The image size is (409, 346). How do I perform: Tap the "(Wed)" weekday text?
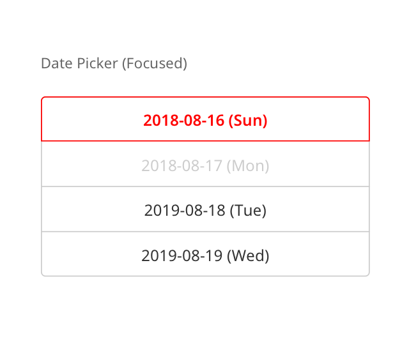click(x=248, y=256)
